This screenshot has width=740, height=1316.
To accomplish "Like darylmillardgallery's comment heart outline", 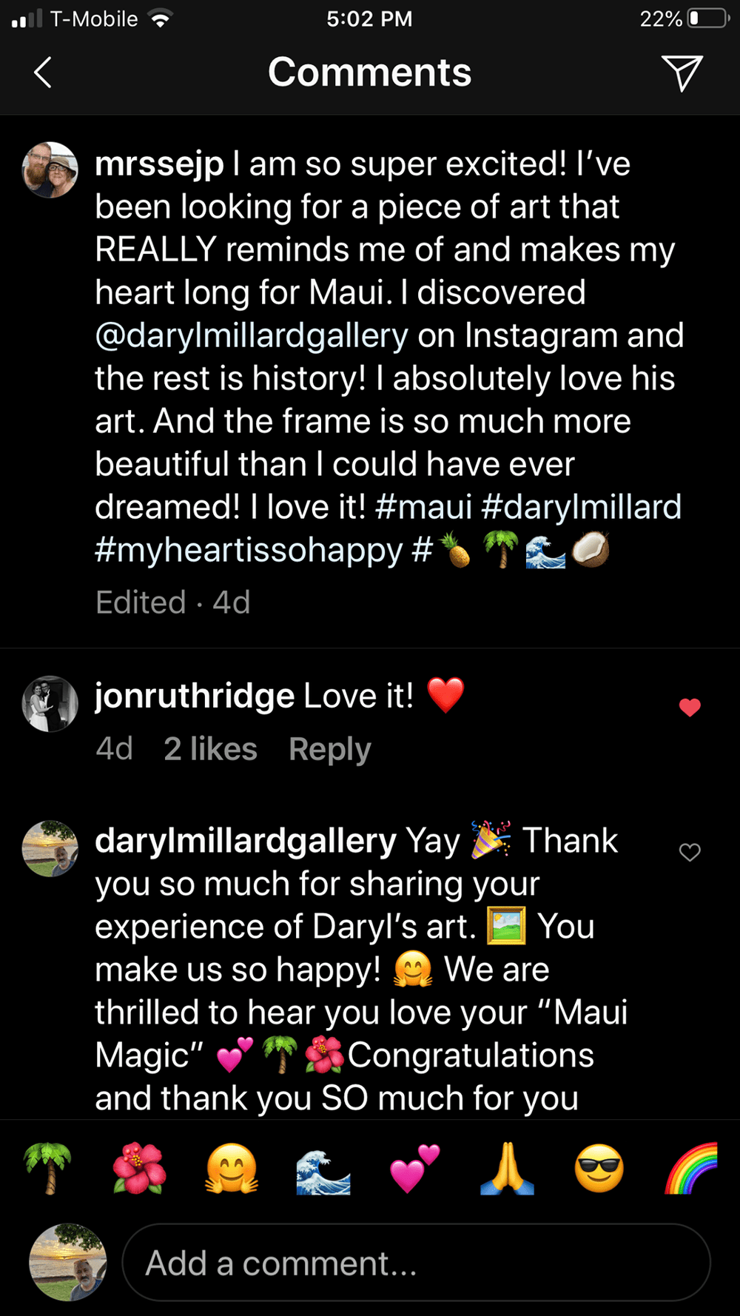I will [690, 853].
